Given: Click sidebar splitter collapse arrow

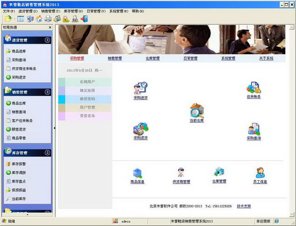Looking at the screenshot, I should (55, 128).
